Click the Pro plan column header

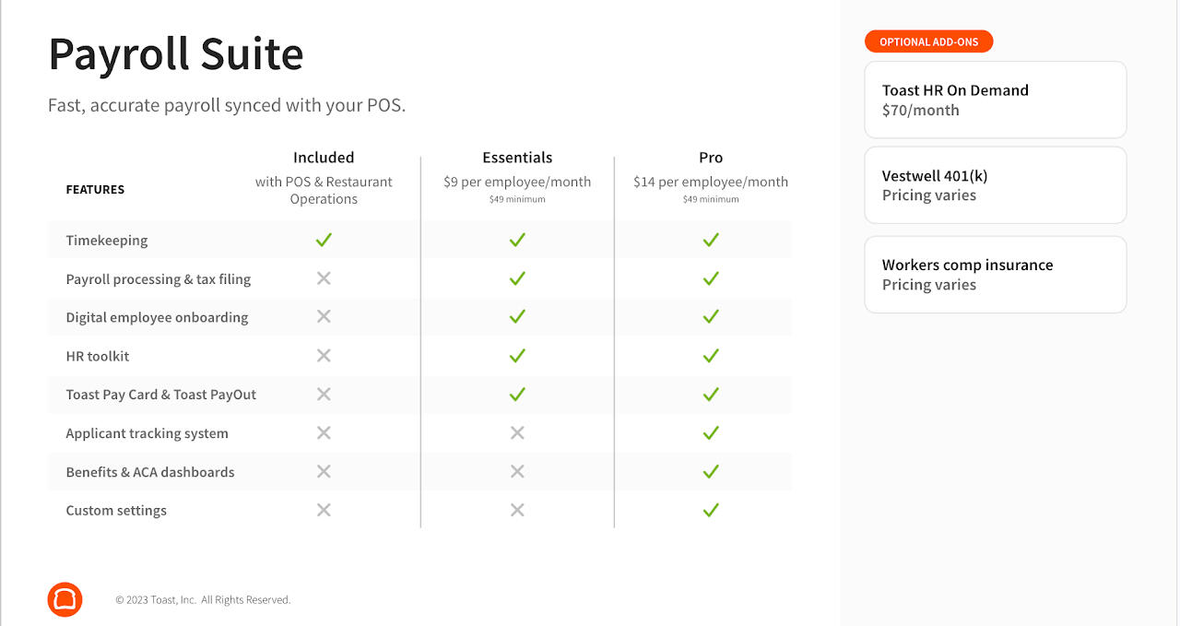tap(711, 158)
